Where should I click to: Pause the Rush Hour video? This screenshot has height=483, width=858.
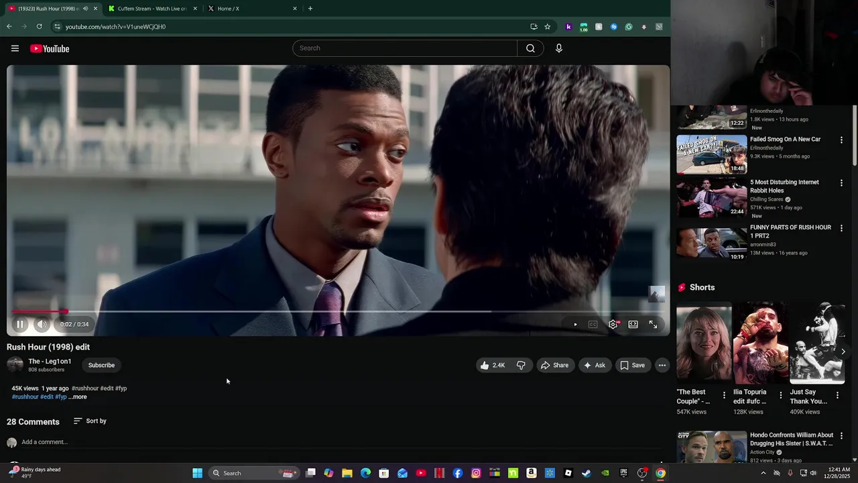click(x=20, y=324)
